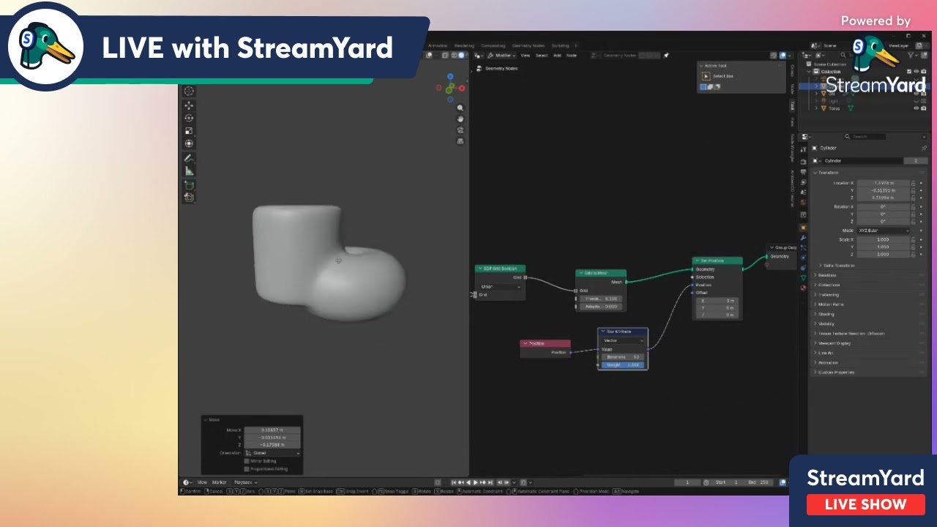Select the Transform tool in viewport toolbar
Image resolution: width=937 pixels, height=527 pixels.
click(189, 143)
